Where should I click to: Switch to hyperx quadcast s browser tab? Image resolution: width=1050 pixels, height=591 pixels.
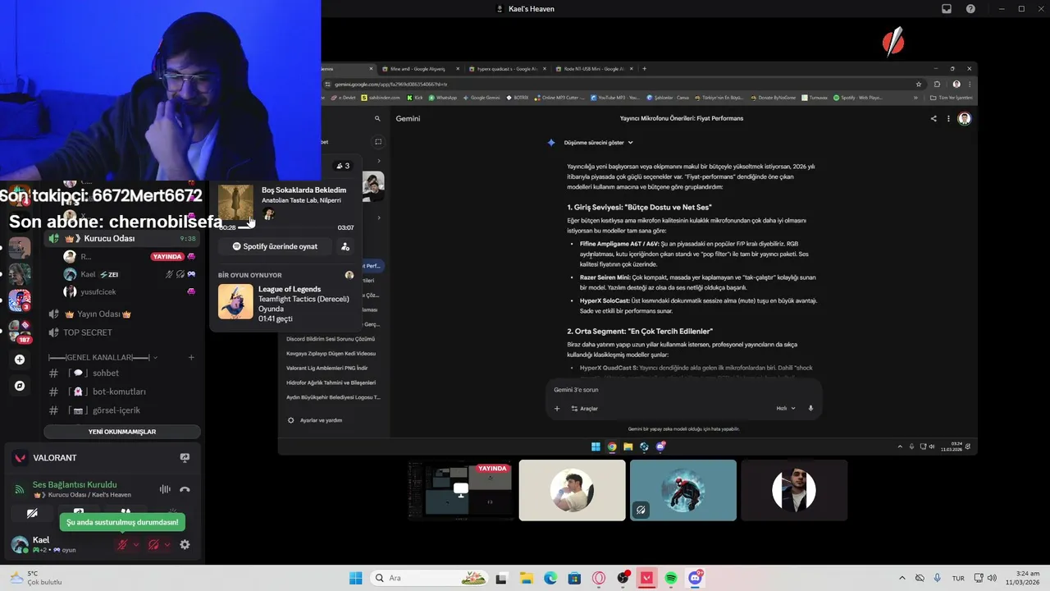pos(506,69)
